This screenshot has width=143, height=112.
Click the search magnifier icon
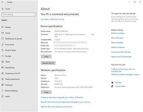[34, 15]
